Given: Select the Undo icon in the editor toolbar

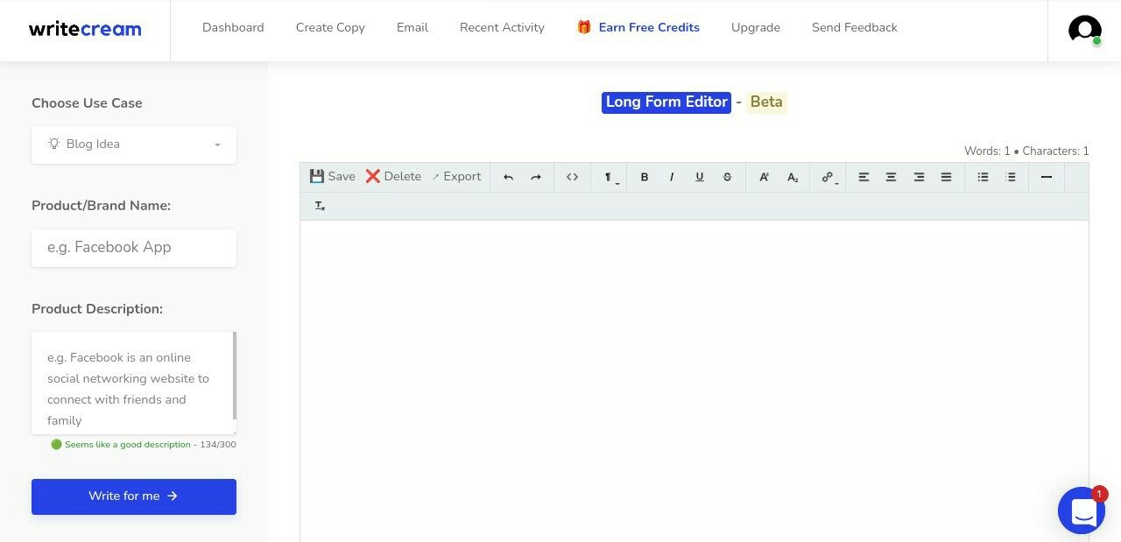Looking at the screenshot, I should point(508,176).
